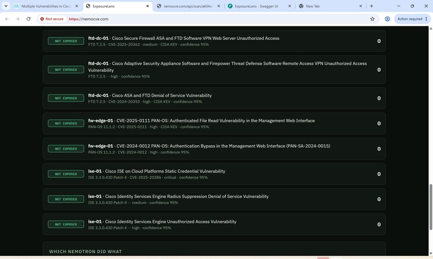Click the count 0 on CVE-2025-20286 row

(x=379, y=174)
